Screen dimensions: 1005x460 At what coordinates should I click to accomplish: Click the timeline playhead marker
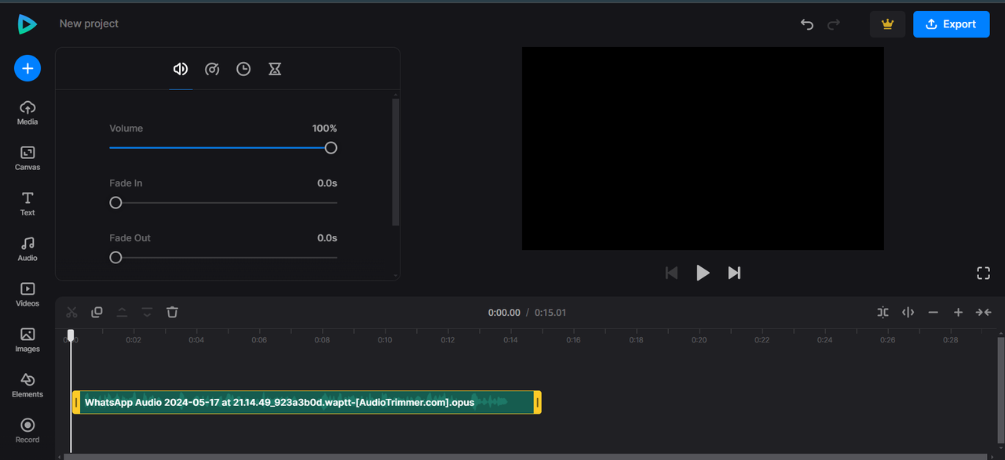71,335
